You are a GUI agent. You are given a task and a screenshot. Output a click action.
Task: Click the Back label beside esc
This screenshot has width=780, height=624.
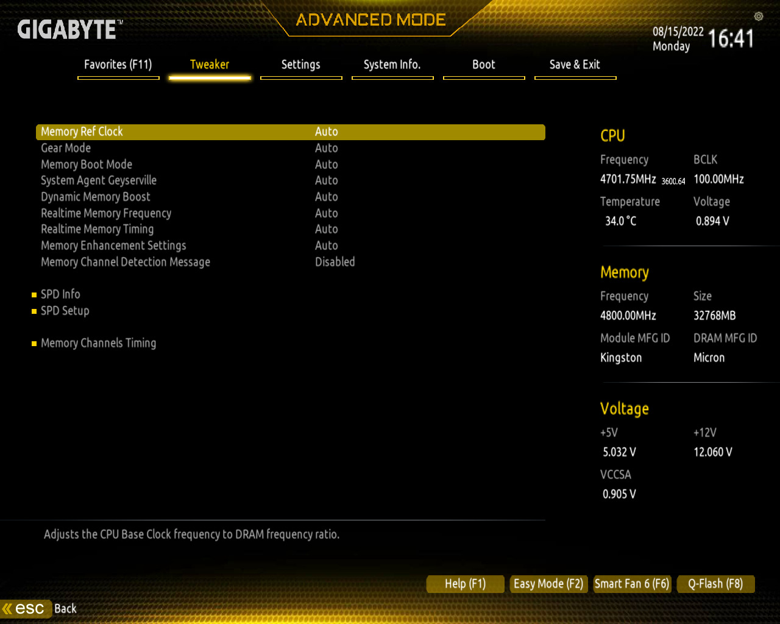click(65, 609)
